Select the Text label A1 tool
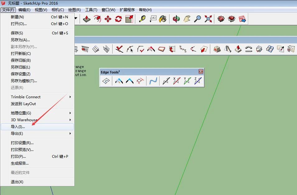Viewport: 297px width, 195px height. 153,19
